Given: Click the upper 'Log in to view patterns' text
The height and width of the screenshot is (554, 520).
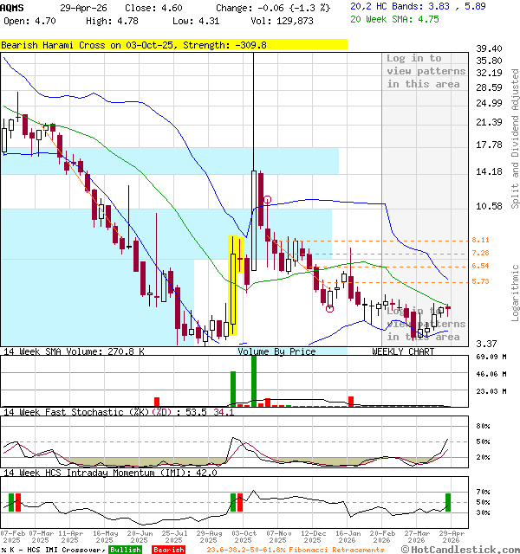Looking at the screenshot, I should coord(426,71).
